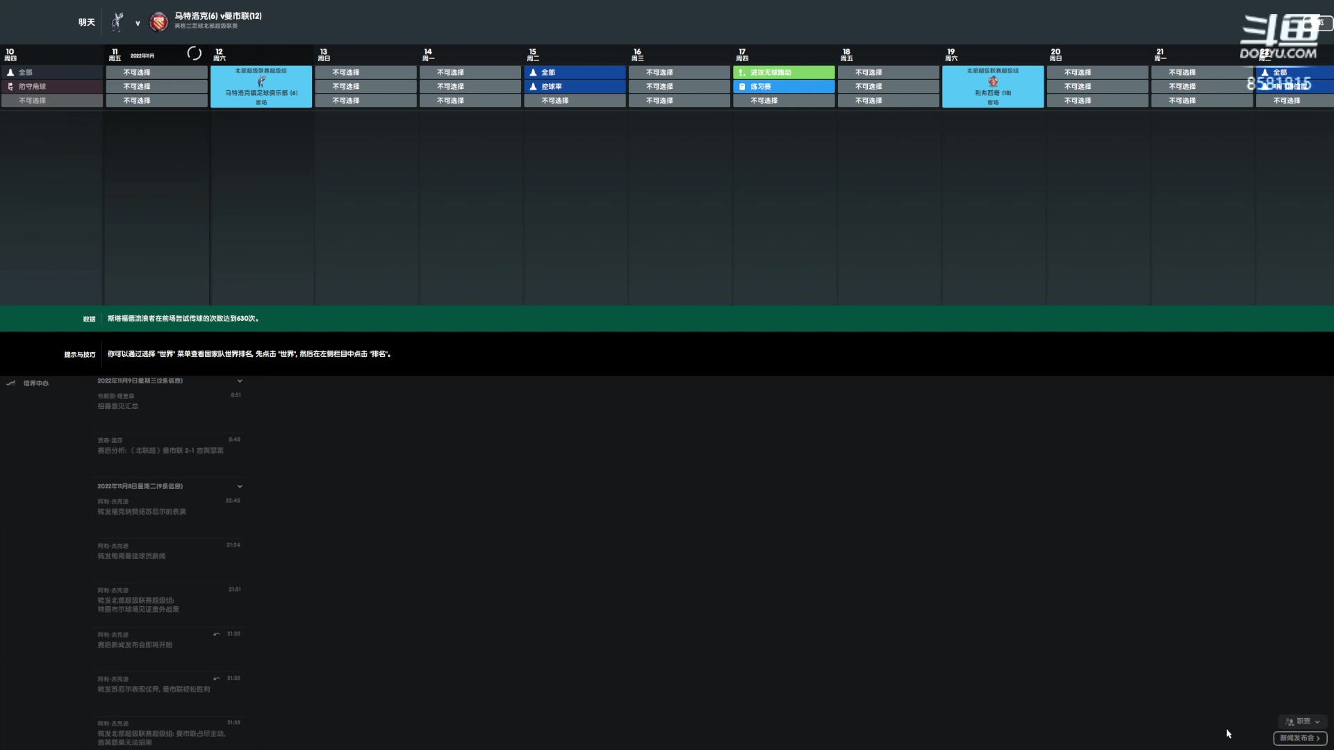Click the 练习赛 session icon on day 17

point(742,87)
